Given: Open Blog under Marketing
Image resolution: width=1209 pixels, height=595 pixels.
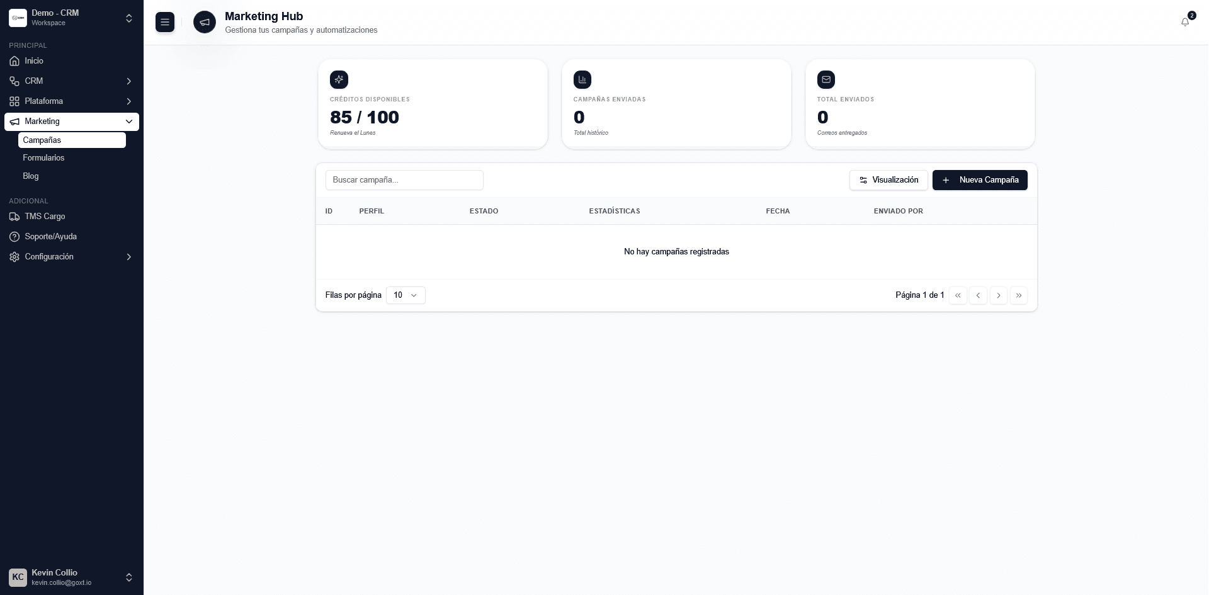Looking at the screenshot, I should click(72, 176).
